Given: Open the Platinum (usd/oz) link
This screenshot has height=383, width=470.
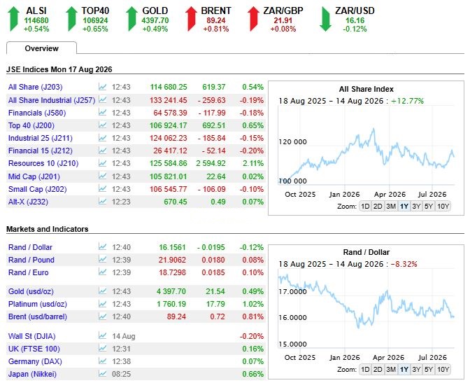Looking at the screenshot, I should coord(38,304).
